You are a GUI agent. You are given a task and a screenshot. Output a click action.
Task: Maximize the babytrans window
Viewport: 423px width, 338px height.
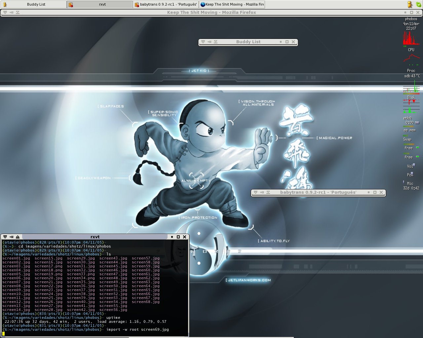375,192
